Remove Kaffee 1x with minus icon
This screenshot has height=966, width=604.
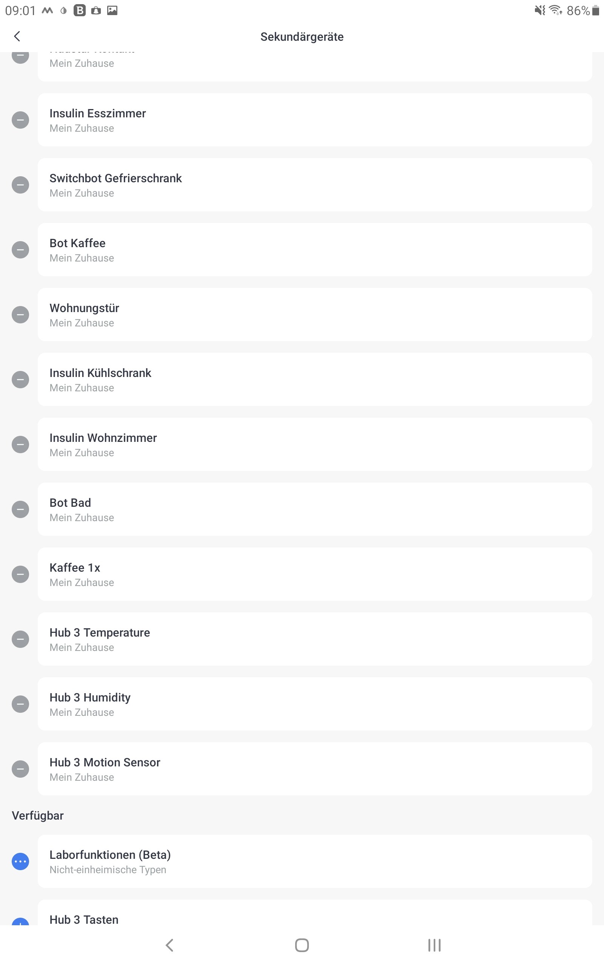(x=20, y=574)
